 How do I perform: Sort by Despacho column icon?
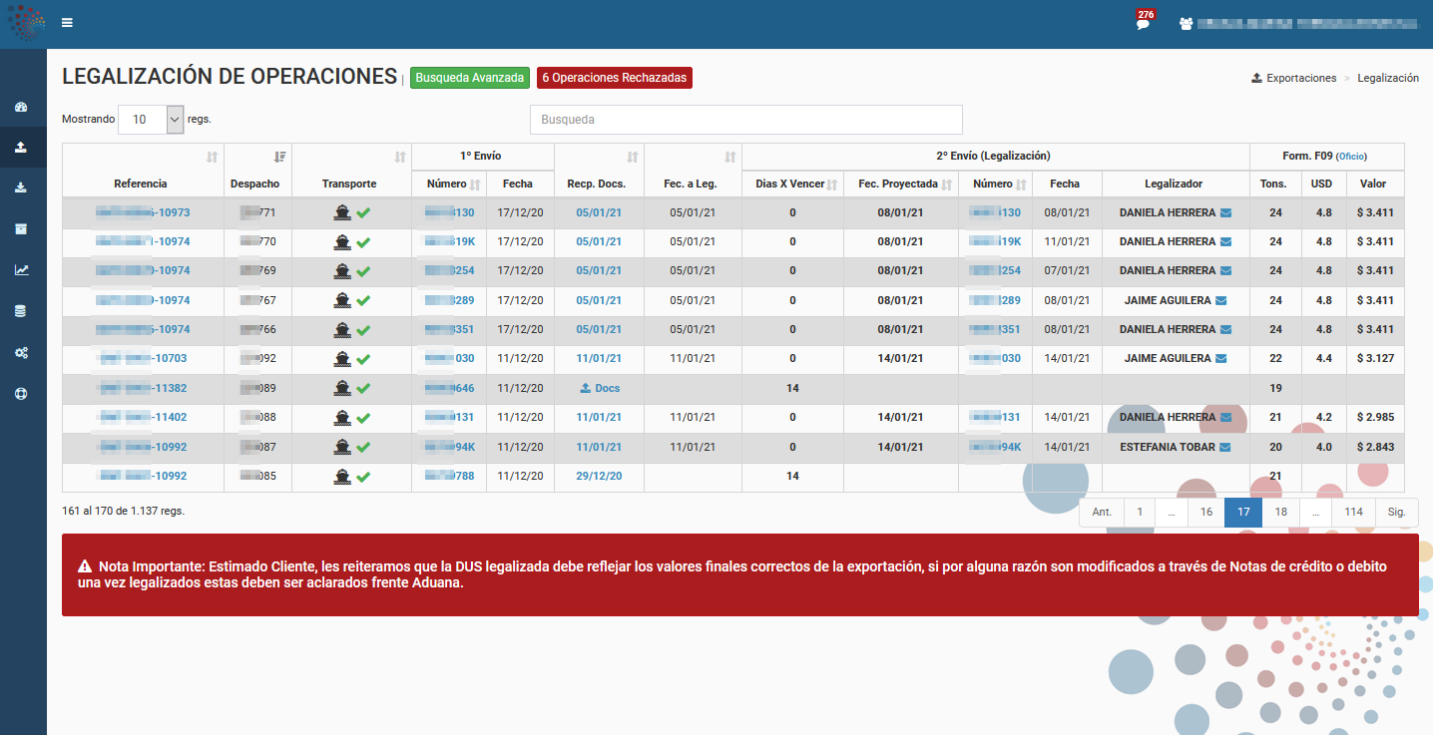coord(280,157)
